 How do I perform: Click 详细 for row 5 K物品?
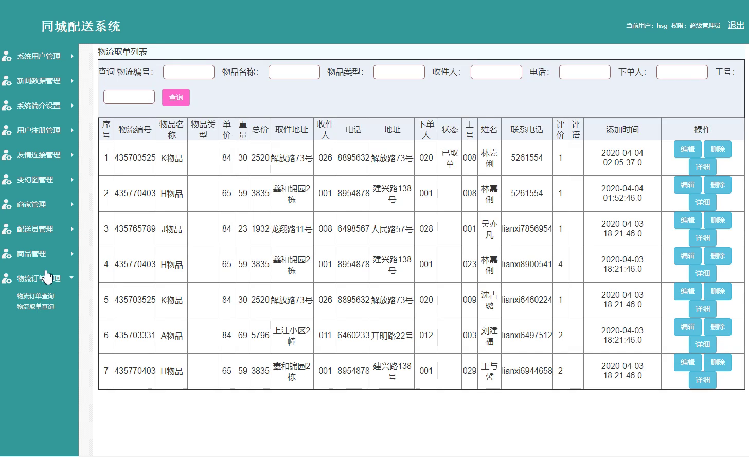click(703, 309)
